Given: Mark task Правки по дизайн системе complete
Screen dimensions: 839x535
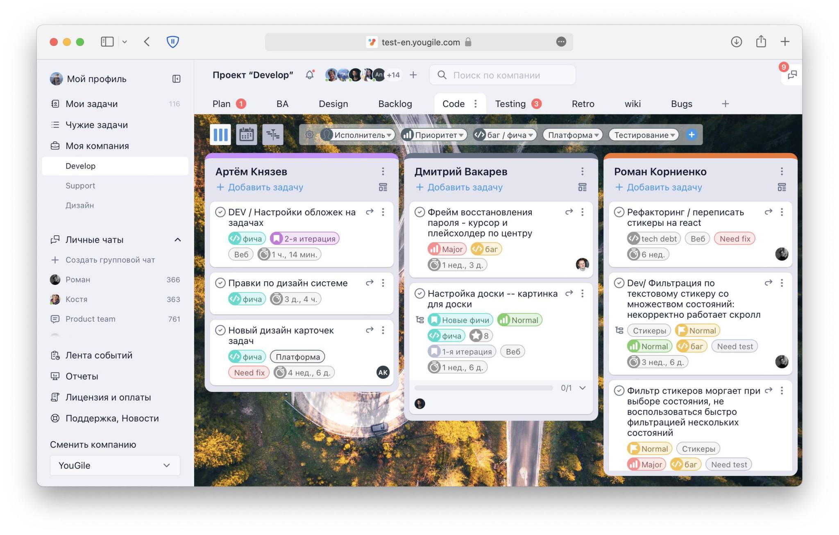Looking at the screenshot, I should click(x=220, y=283).
